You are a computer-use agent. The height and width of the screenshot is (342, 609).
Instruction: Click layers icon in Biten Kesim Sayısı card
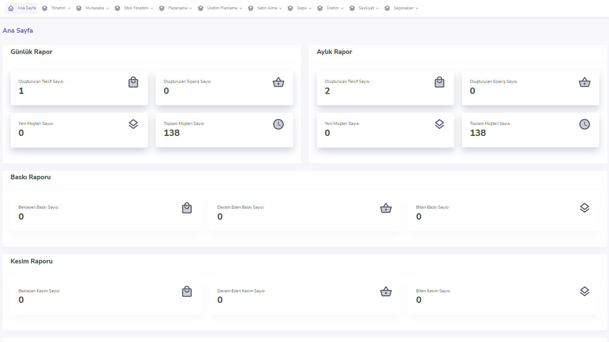click(x=584, y=291)
